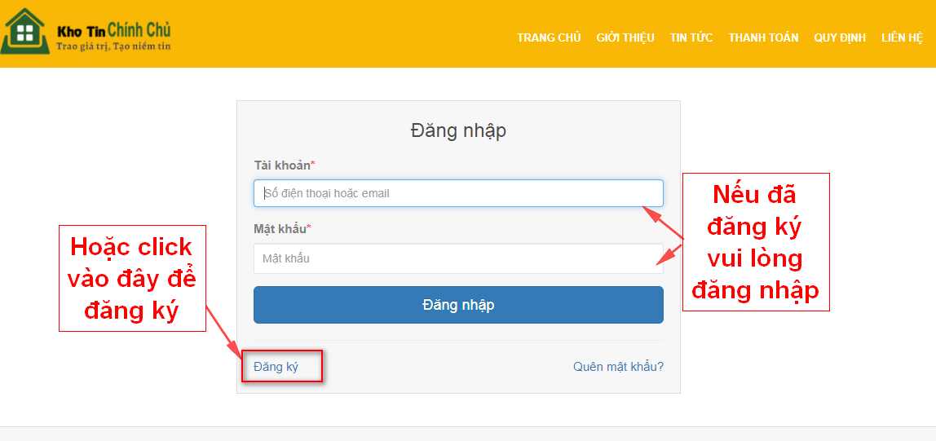Click the Kho Tin Chính Chủ brand name

(x=113, y=31)
